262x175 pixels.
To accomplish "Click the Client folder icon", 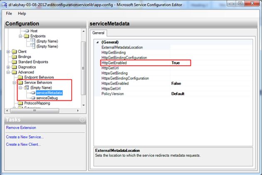I will pos(15,52).
